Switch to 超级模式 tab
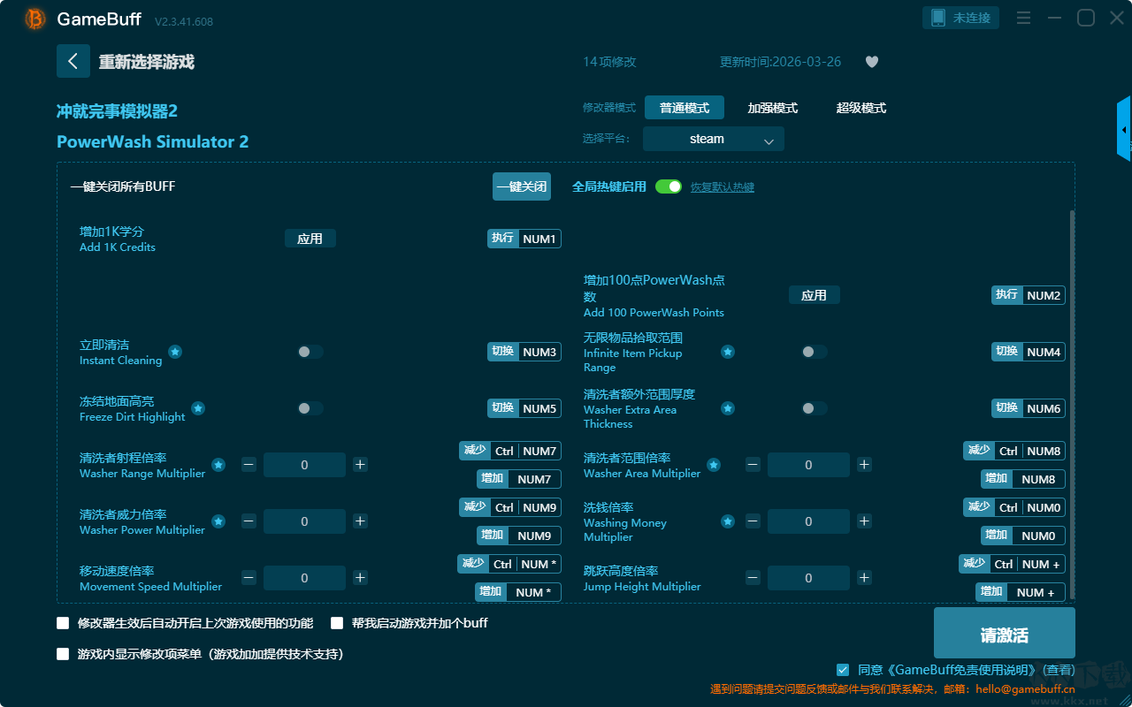Viewport: 1132px width, 707px height. [x=861, y=108]
